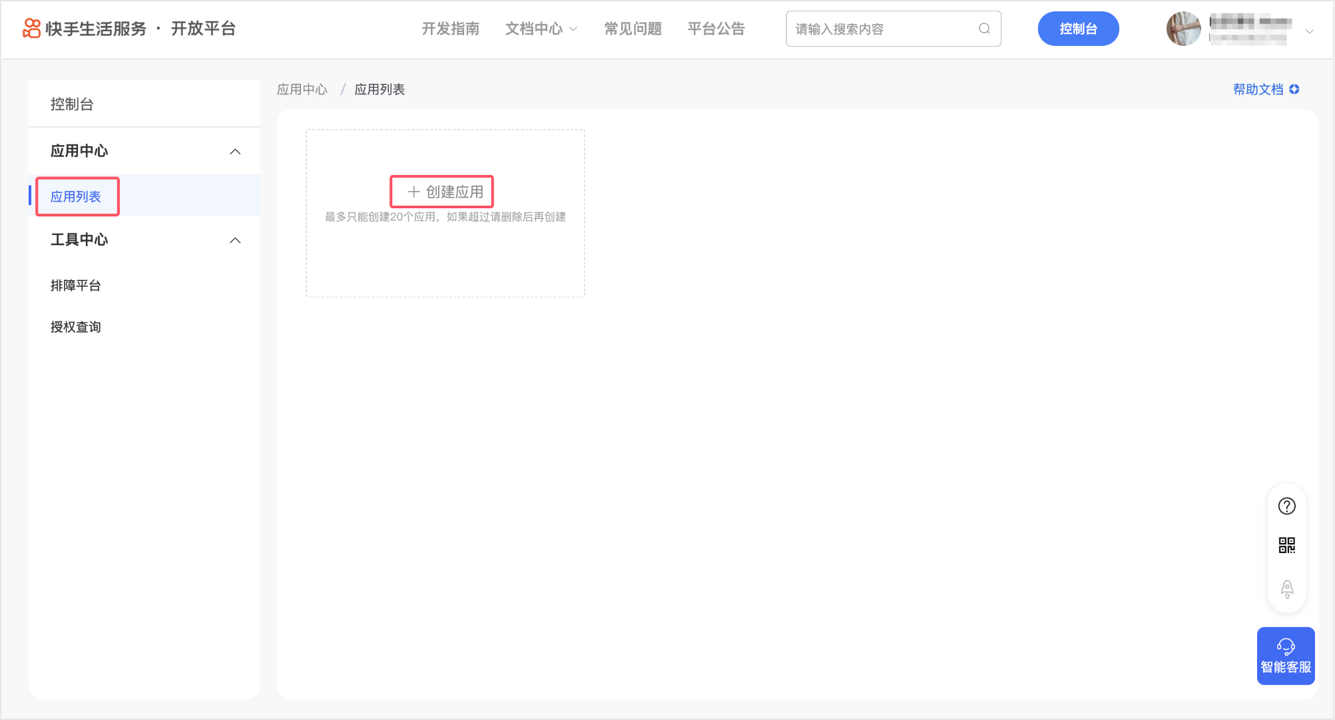Open the question mark help icon
The image size is (1335, 720).
point(1286,506)
